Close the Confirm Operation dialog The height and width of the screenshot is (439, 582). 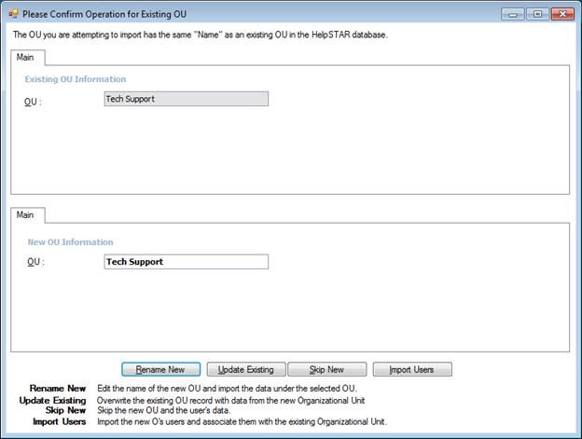pos(561,14)
